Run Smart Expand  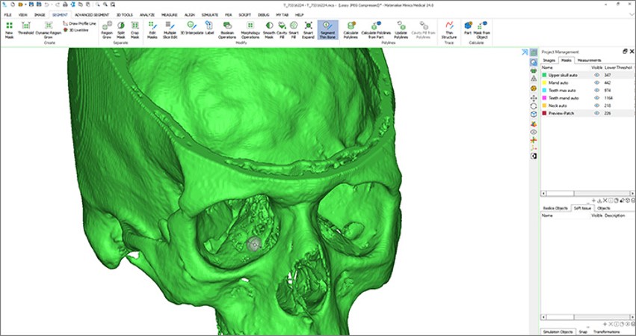[x=308, y=30]
